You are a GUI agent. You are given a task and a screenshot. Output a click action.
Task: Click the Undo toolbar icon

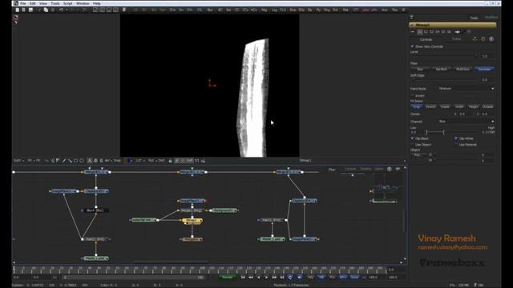point(61,10)
